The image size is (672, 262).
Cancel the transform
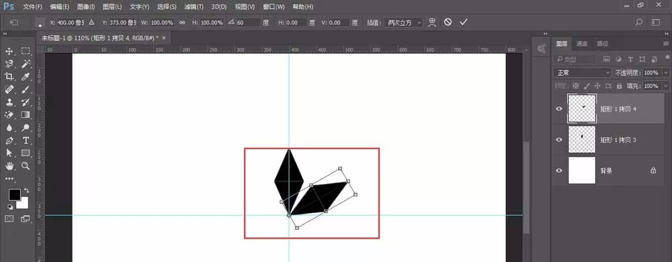(448, 22)
